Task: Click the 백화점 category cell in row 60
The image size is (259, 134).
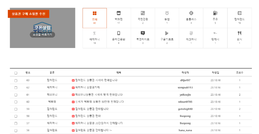Action: point(52,102)
